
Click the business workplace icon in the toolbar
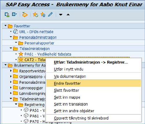pos(25,15)
